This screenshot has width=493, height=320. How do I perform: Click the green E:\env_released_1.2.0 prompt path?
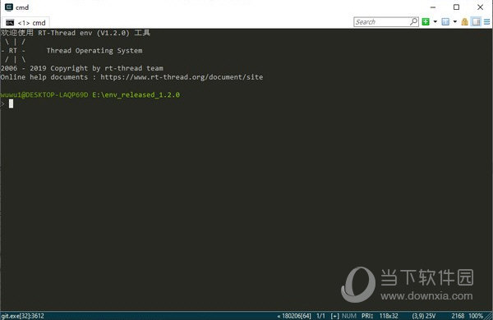click(136, 95)
